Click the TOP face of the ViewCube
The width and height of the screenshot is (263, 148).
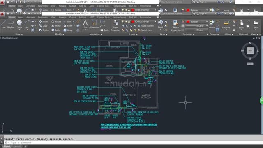[x=250, y=51]
